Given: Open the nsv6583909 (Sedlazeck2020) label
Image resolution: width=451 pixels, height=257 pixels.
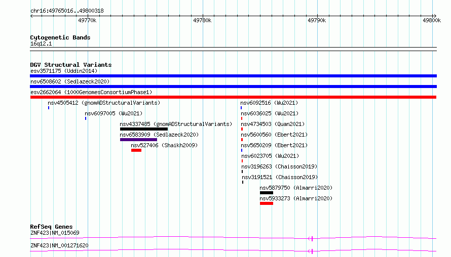Looking at the screenshot, I should 159,135.
